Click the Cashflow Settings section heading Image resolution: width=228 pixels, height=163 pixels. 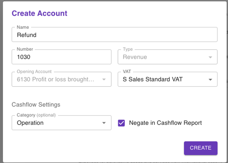point(36,104)
